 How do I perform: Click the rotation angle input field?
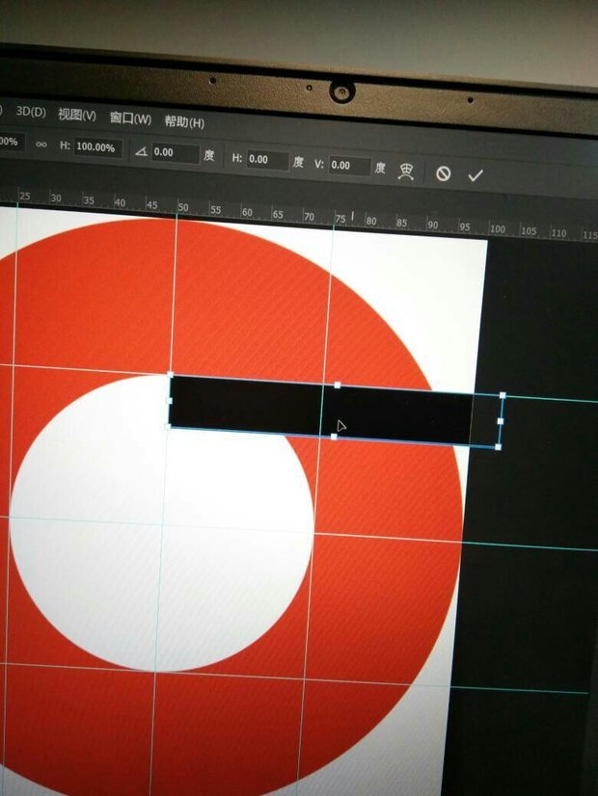coord(175,153)
